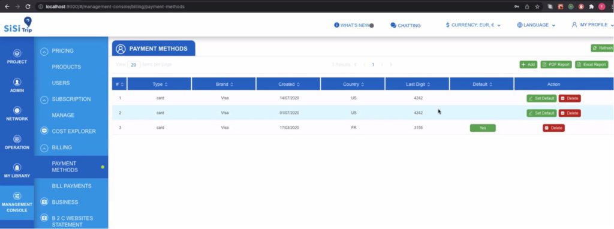
Task: Delete the card created 14/07/2020
Action: [570, 98]
